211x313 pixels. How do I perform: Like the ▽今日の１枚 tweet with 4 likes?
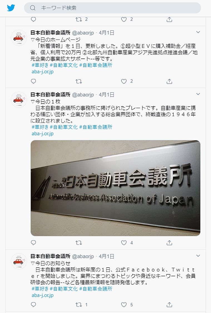(124, 243)
